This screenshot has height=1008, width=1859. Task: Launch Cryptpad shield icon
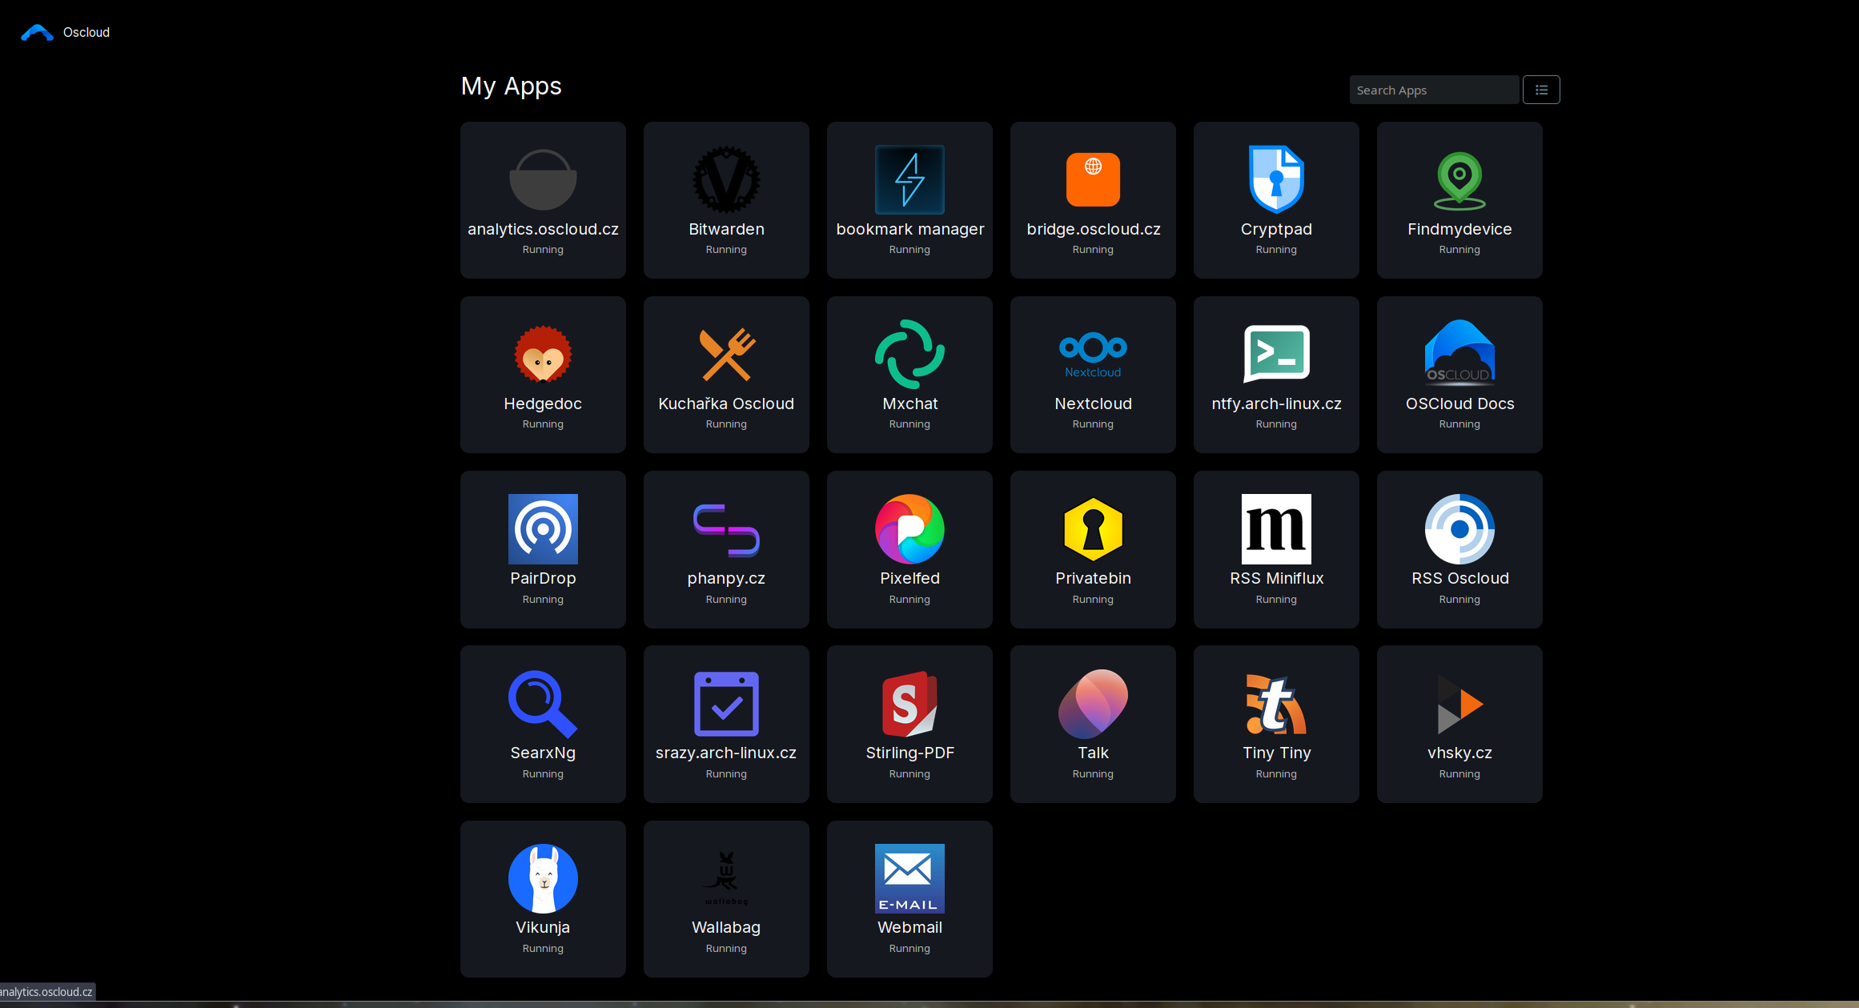click(1276, 179)
